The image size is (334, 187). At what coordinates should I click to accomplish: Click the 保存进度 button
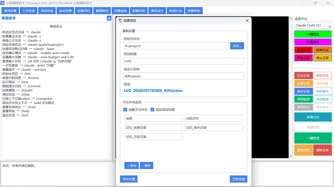322,83
